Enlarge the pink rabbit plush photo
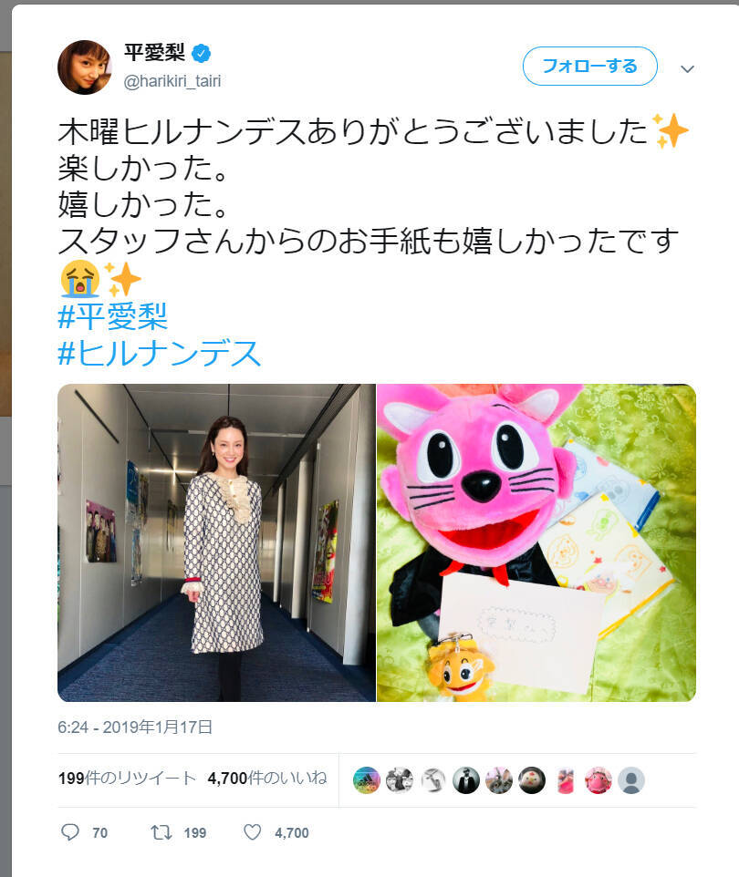The width and height of the screenshot is (739, 877). 536,542
